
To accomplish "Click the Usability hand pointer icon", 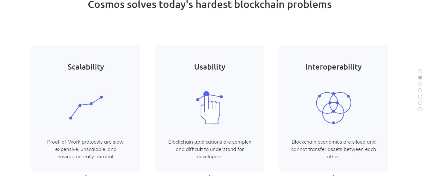I will coord(209,108).
